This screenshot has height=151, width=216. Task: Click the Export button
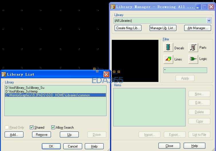[x=175, y=134]
